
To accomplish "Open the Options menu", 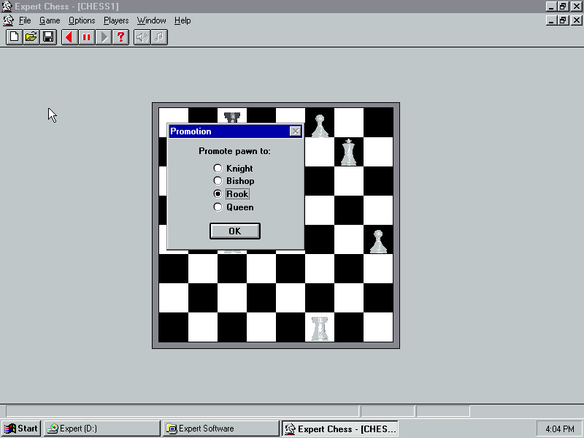I will click(x=82, y=20).
